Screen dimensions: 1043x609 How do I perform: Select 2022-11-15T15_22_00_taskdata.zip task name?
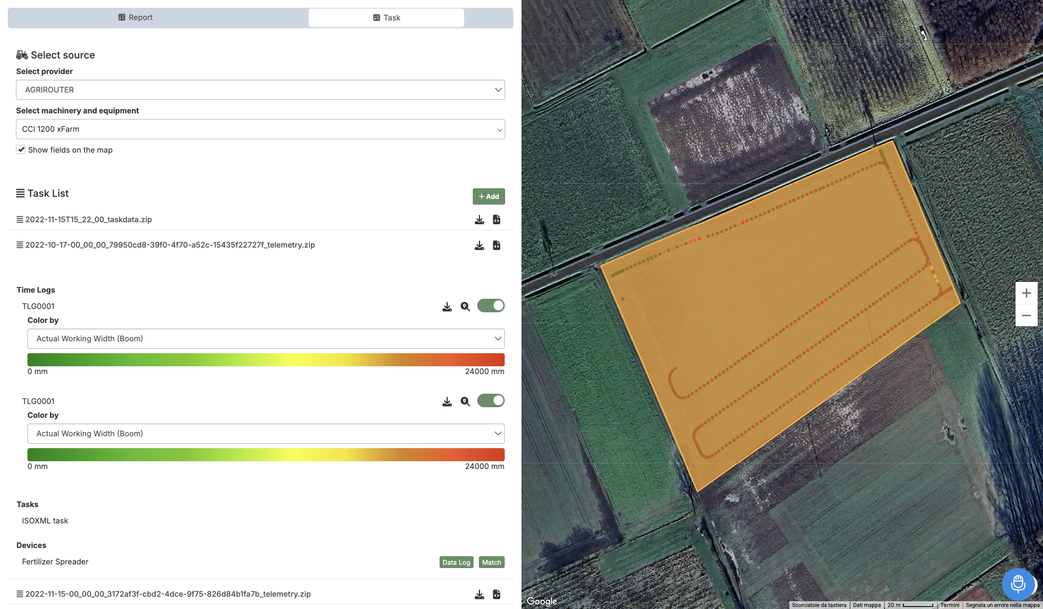[88, 219]
